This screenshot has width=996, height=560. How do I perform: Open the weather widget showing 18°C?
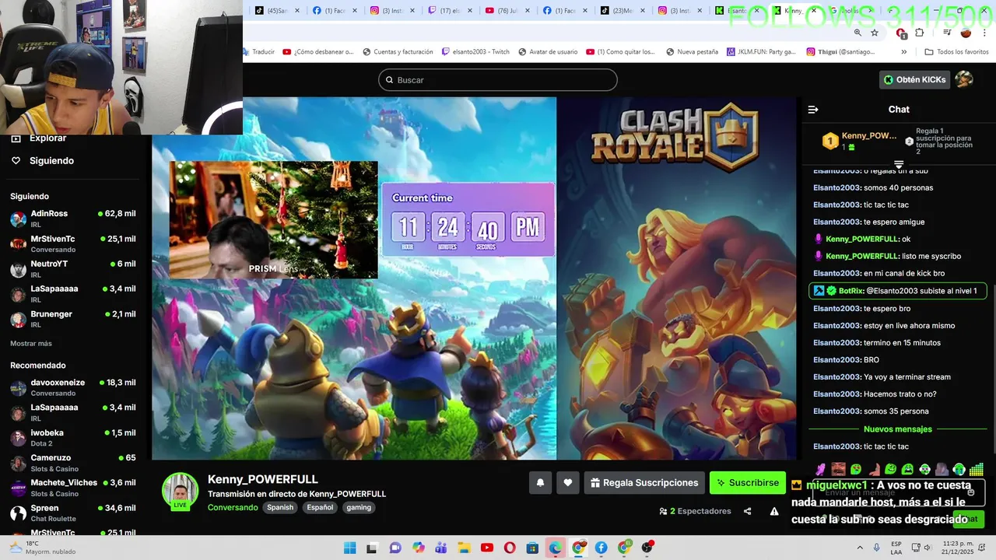coord(43,548)
